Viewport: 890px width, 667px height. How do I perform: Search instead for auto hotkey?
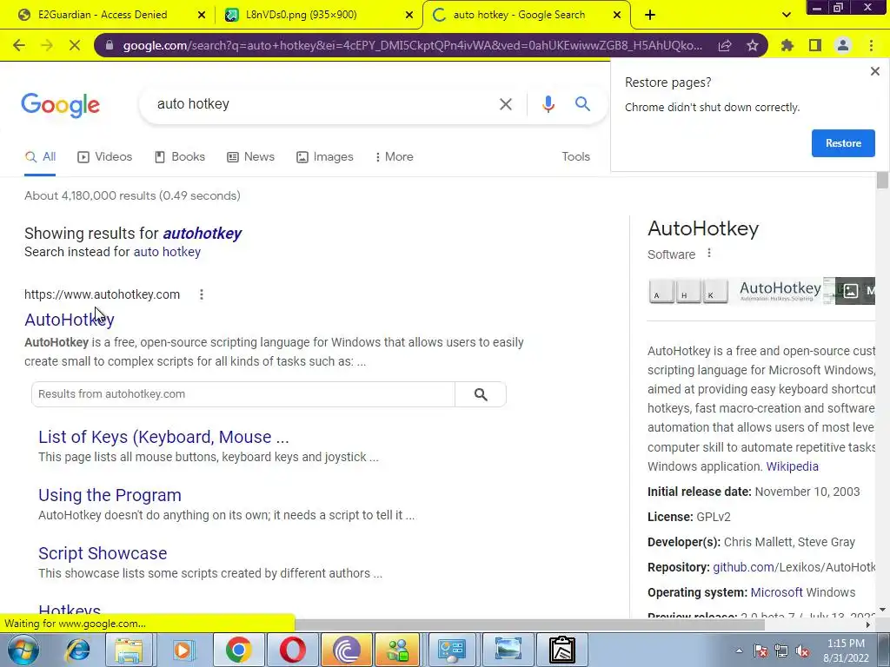167,252
